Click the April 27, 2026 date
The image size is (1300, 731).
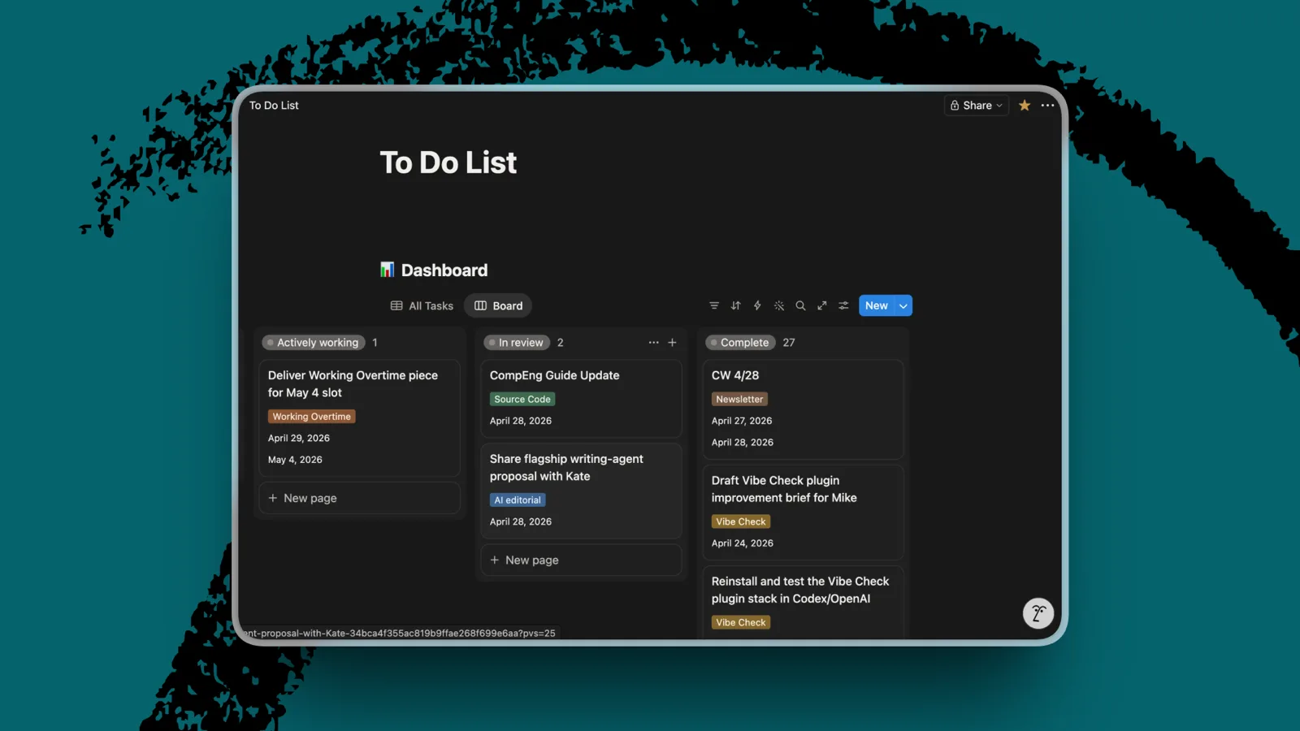pyautogui.click(x=742, y=421)
